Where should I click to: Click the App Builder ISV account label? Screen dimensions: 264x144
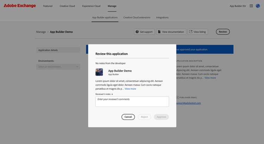click(x=238, y=6)
